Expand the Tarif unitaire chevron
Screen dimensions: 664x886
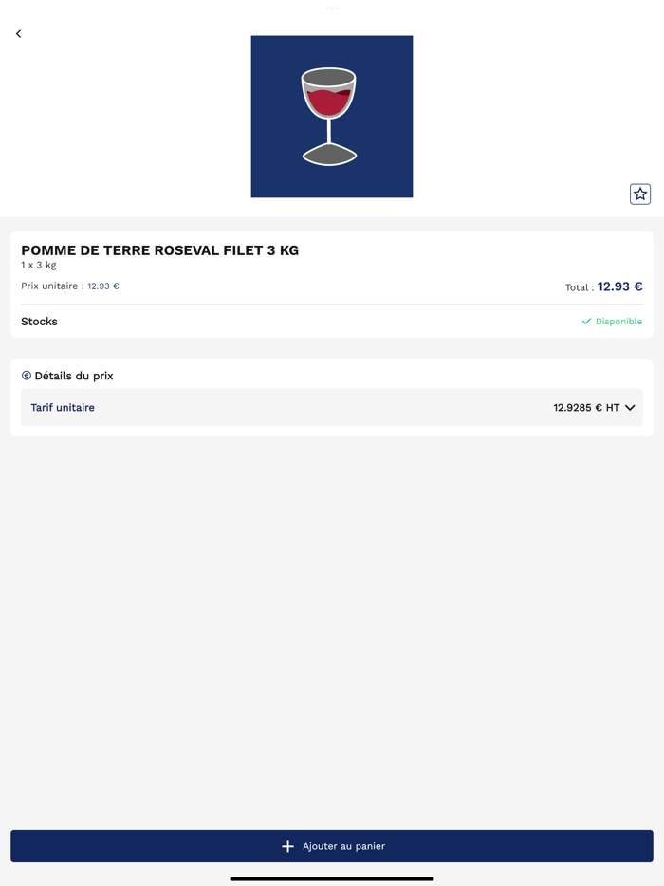click(630, 408)
